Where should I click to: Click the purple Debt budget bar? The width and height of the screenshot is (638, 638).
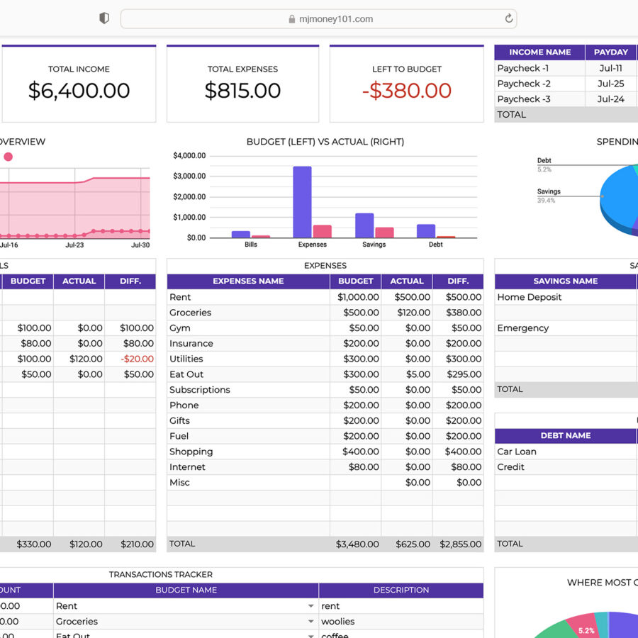pos(426,231)
